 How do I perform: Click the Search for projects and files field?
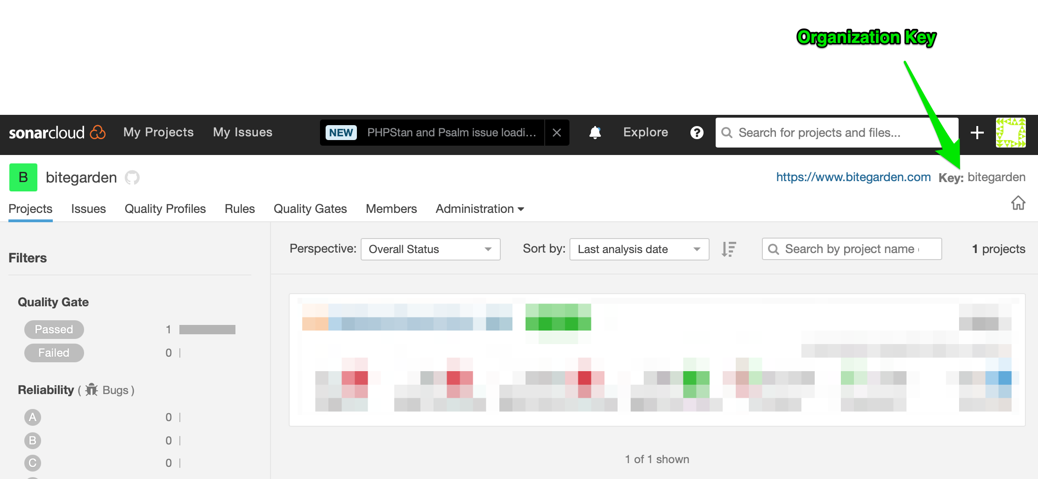pos(837,133)
